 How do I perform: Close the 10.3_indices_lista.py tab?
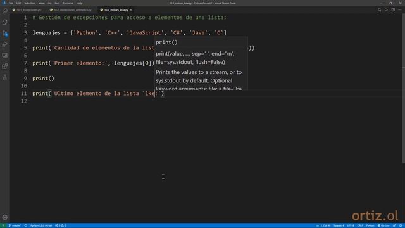(x=131, y=10)
